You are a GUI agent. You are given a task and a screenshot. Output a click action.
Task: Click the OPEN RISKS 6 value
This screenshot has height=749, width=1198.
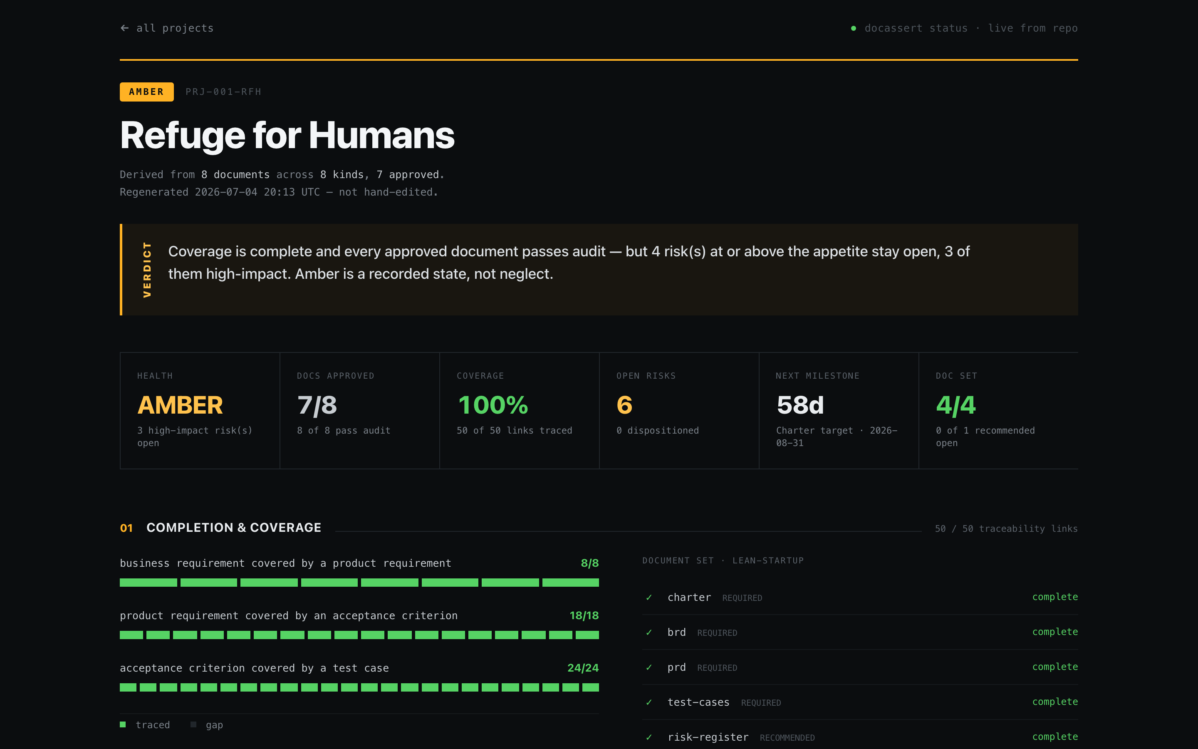coord(624,405)
